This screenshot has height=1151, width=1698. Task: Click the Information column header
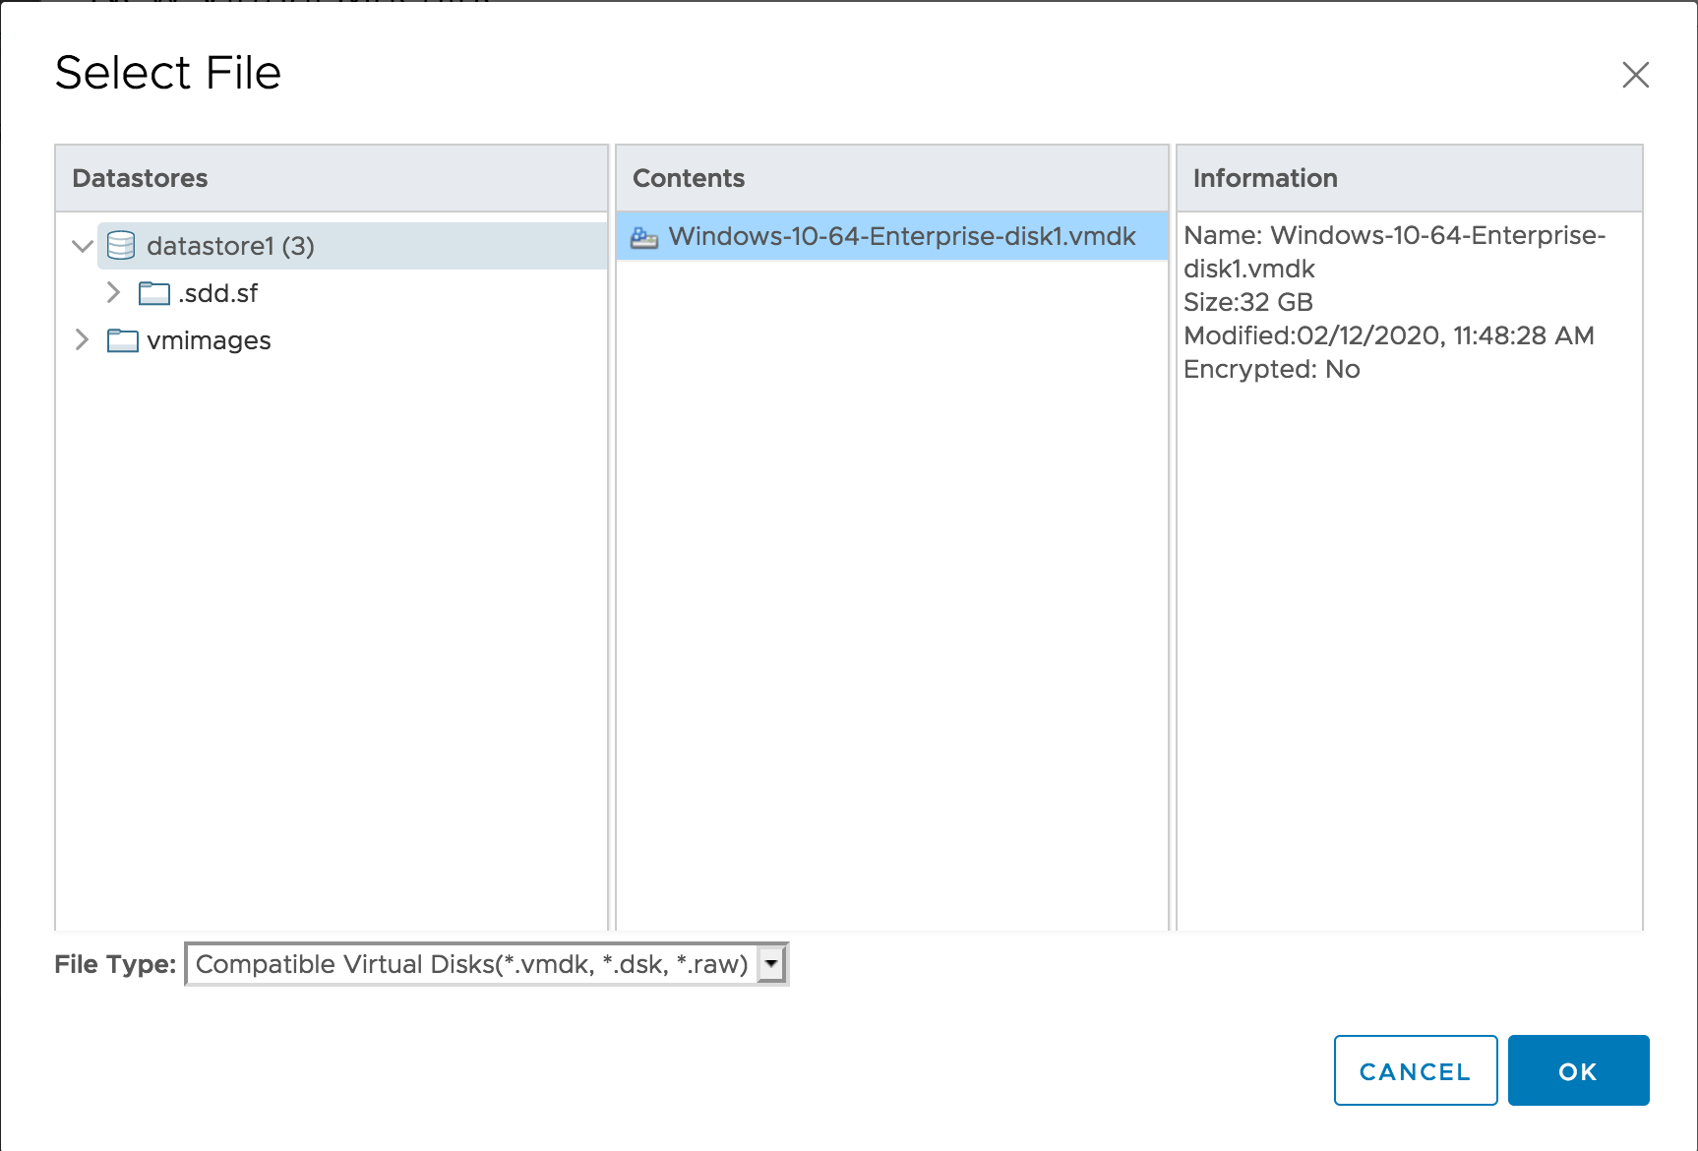coord(1410,178)
